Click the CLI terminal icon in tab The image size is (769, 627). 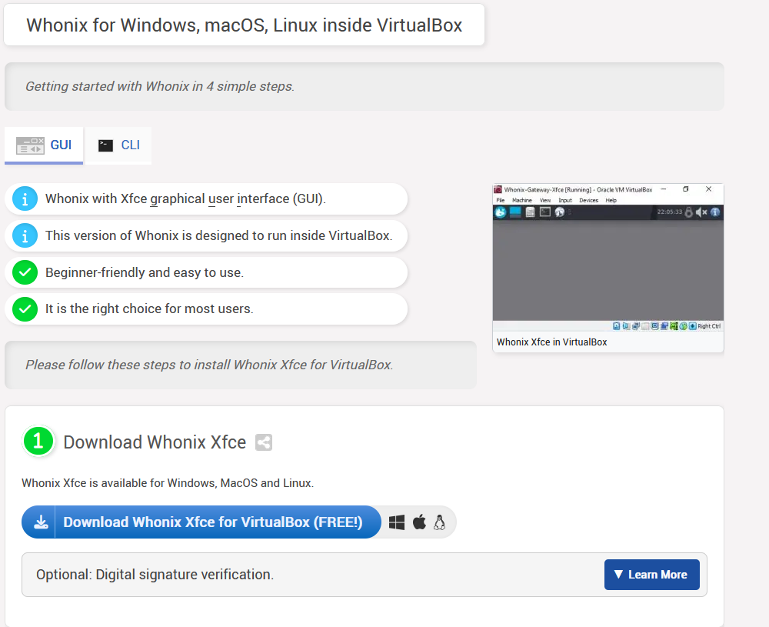[x=105, y=145]
